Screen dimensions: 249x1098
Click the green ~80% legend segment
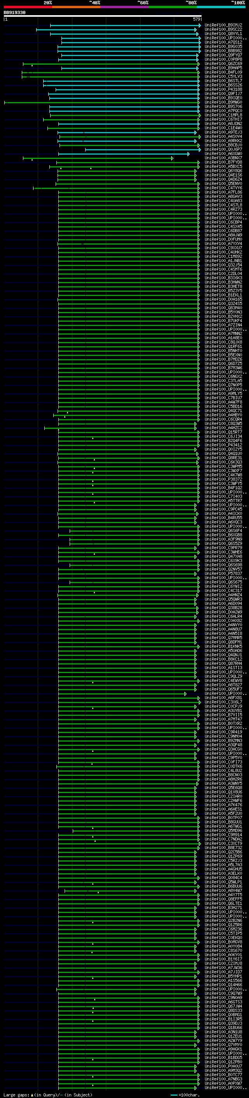coord(173,7)
